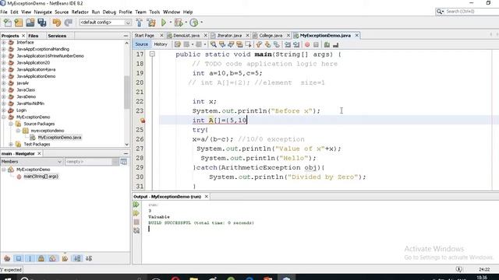Click the red error marker in editor gutter
The image size is (499, 280).
click(143, 121)
